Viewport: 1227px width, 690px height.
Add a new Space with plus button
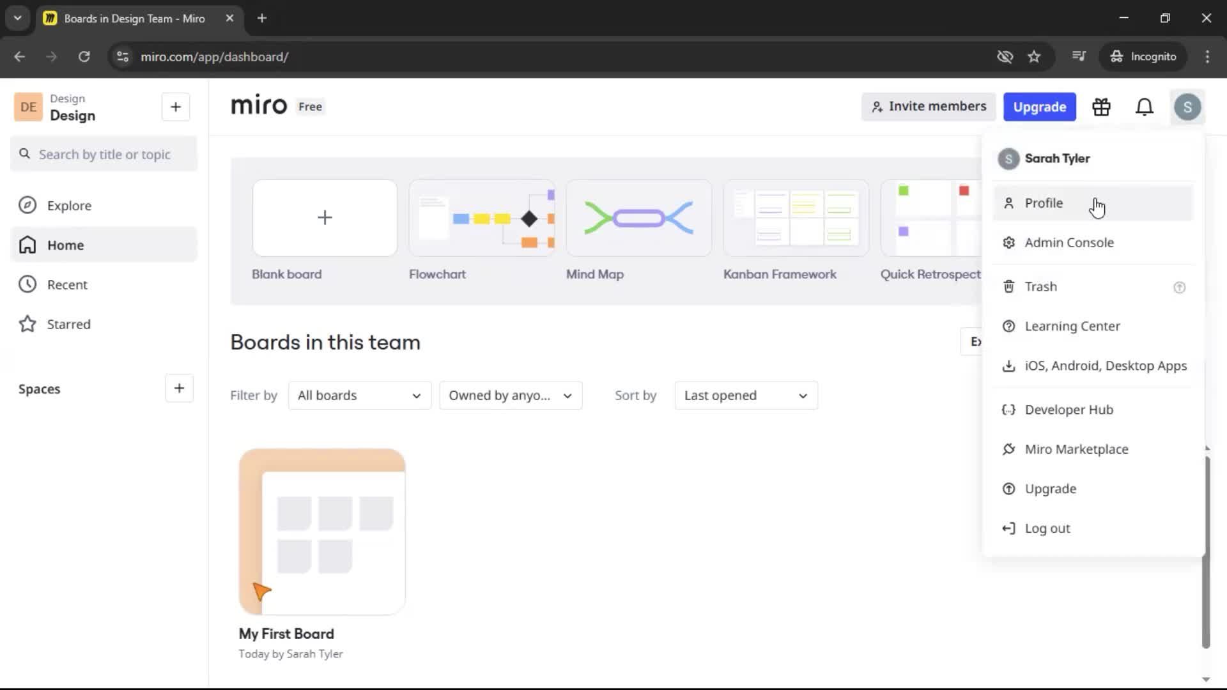[179, 388]
